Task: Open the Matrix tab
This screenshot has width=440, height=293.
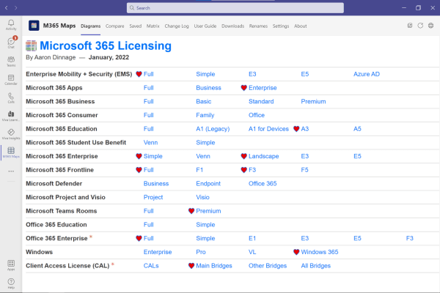Action: click(x=153, y=26)
